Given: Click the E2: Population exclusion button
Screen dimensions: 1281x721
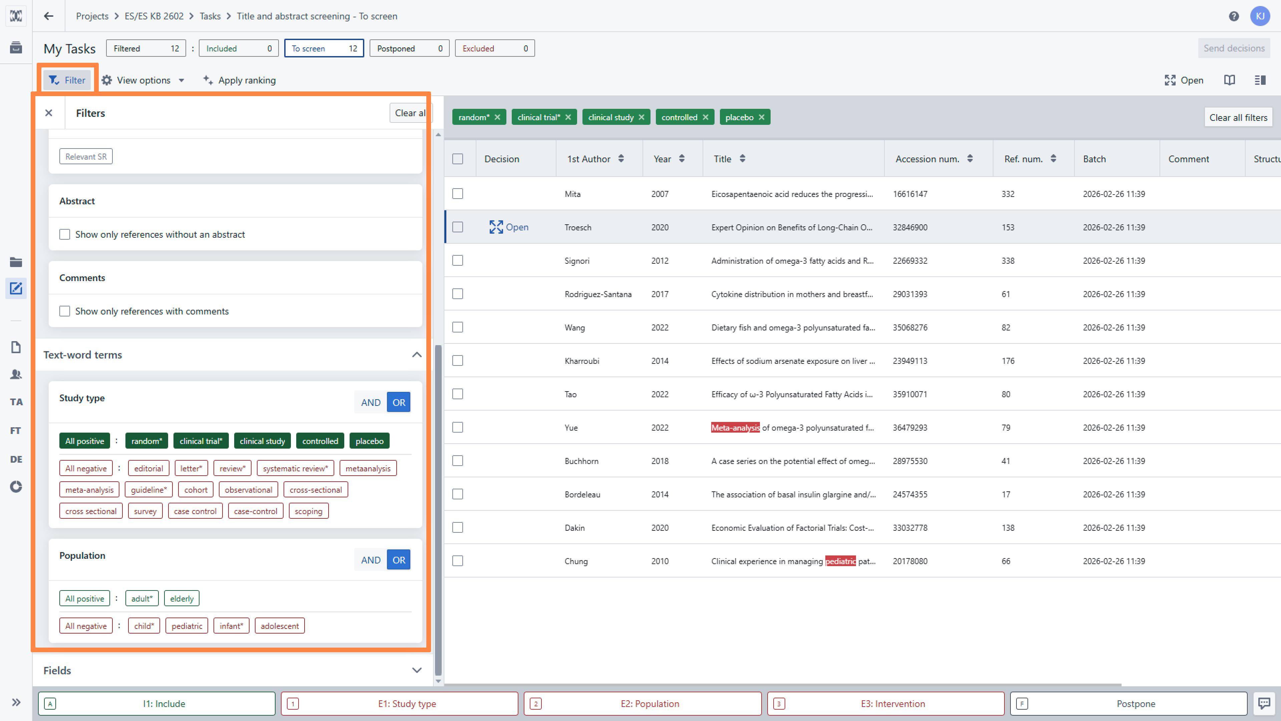Looking at the screenshot, I should pyautogui.click(x=643, y=704).
